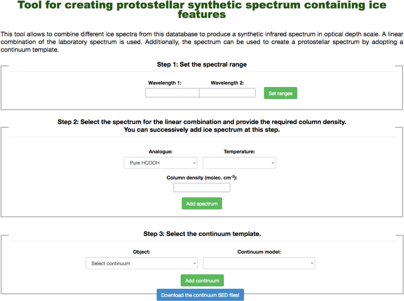Screen dimensions: 404x301
Task: Click the Wavelength 1 label
Action: point(165,83)
